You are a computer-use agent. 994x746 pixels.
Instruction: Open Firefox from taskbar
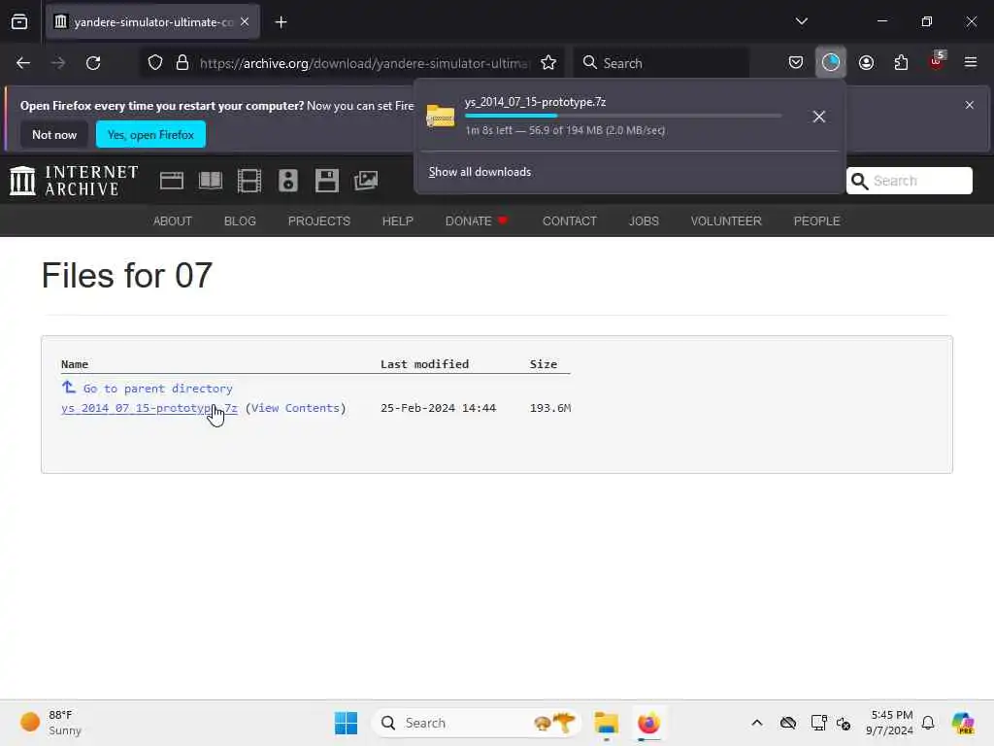point(648,723)
